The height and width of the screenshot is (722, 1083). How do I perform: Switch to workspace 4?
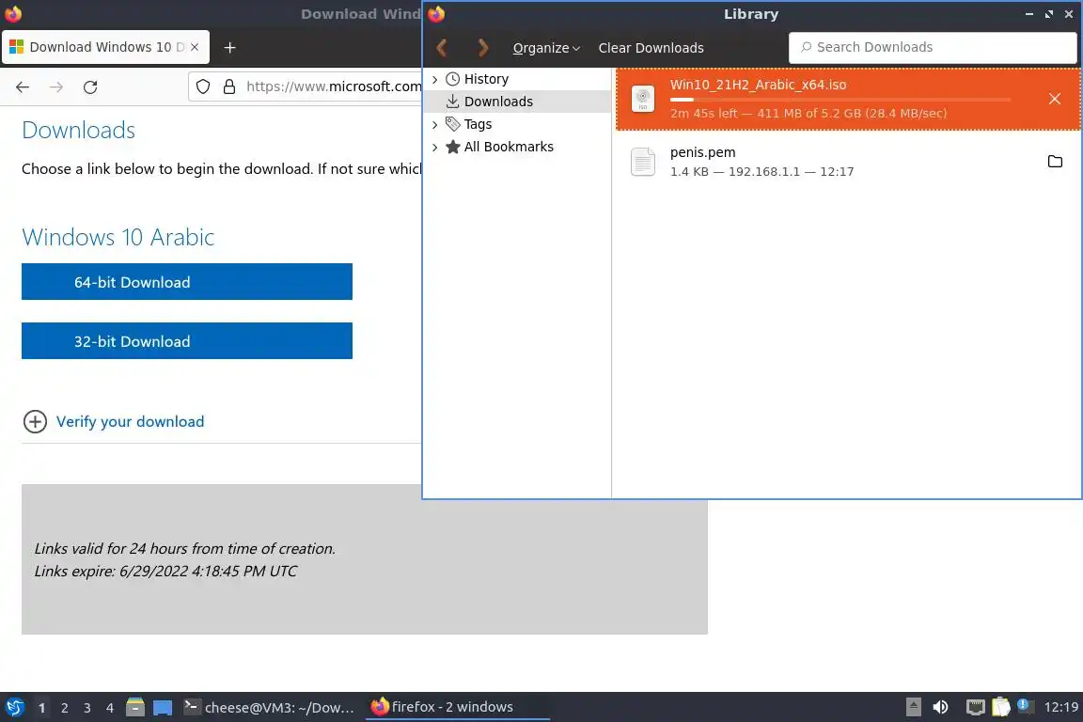pyautogui.click(x=110, y=708)
